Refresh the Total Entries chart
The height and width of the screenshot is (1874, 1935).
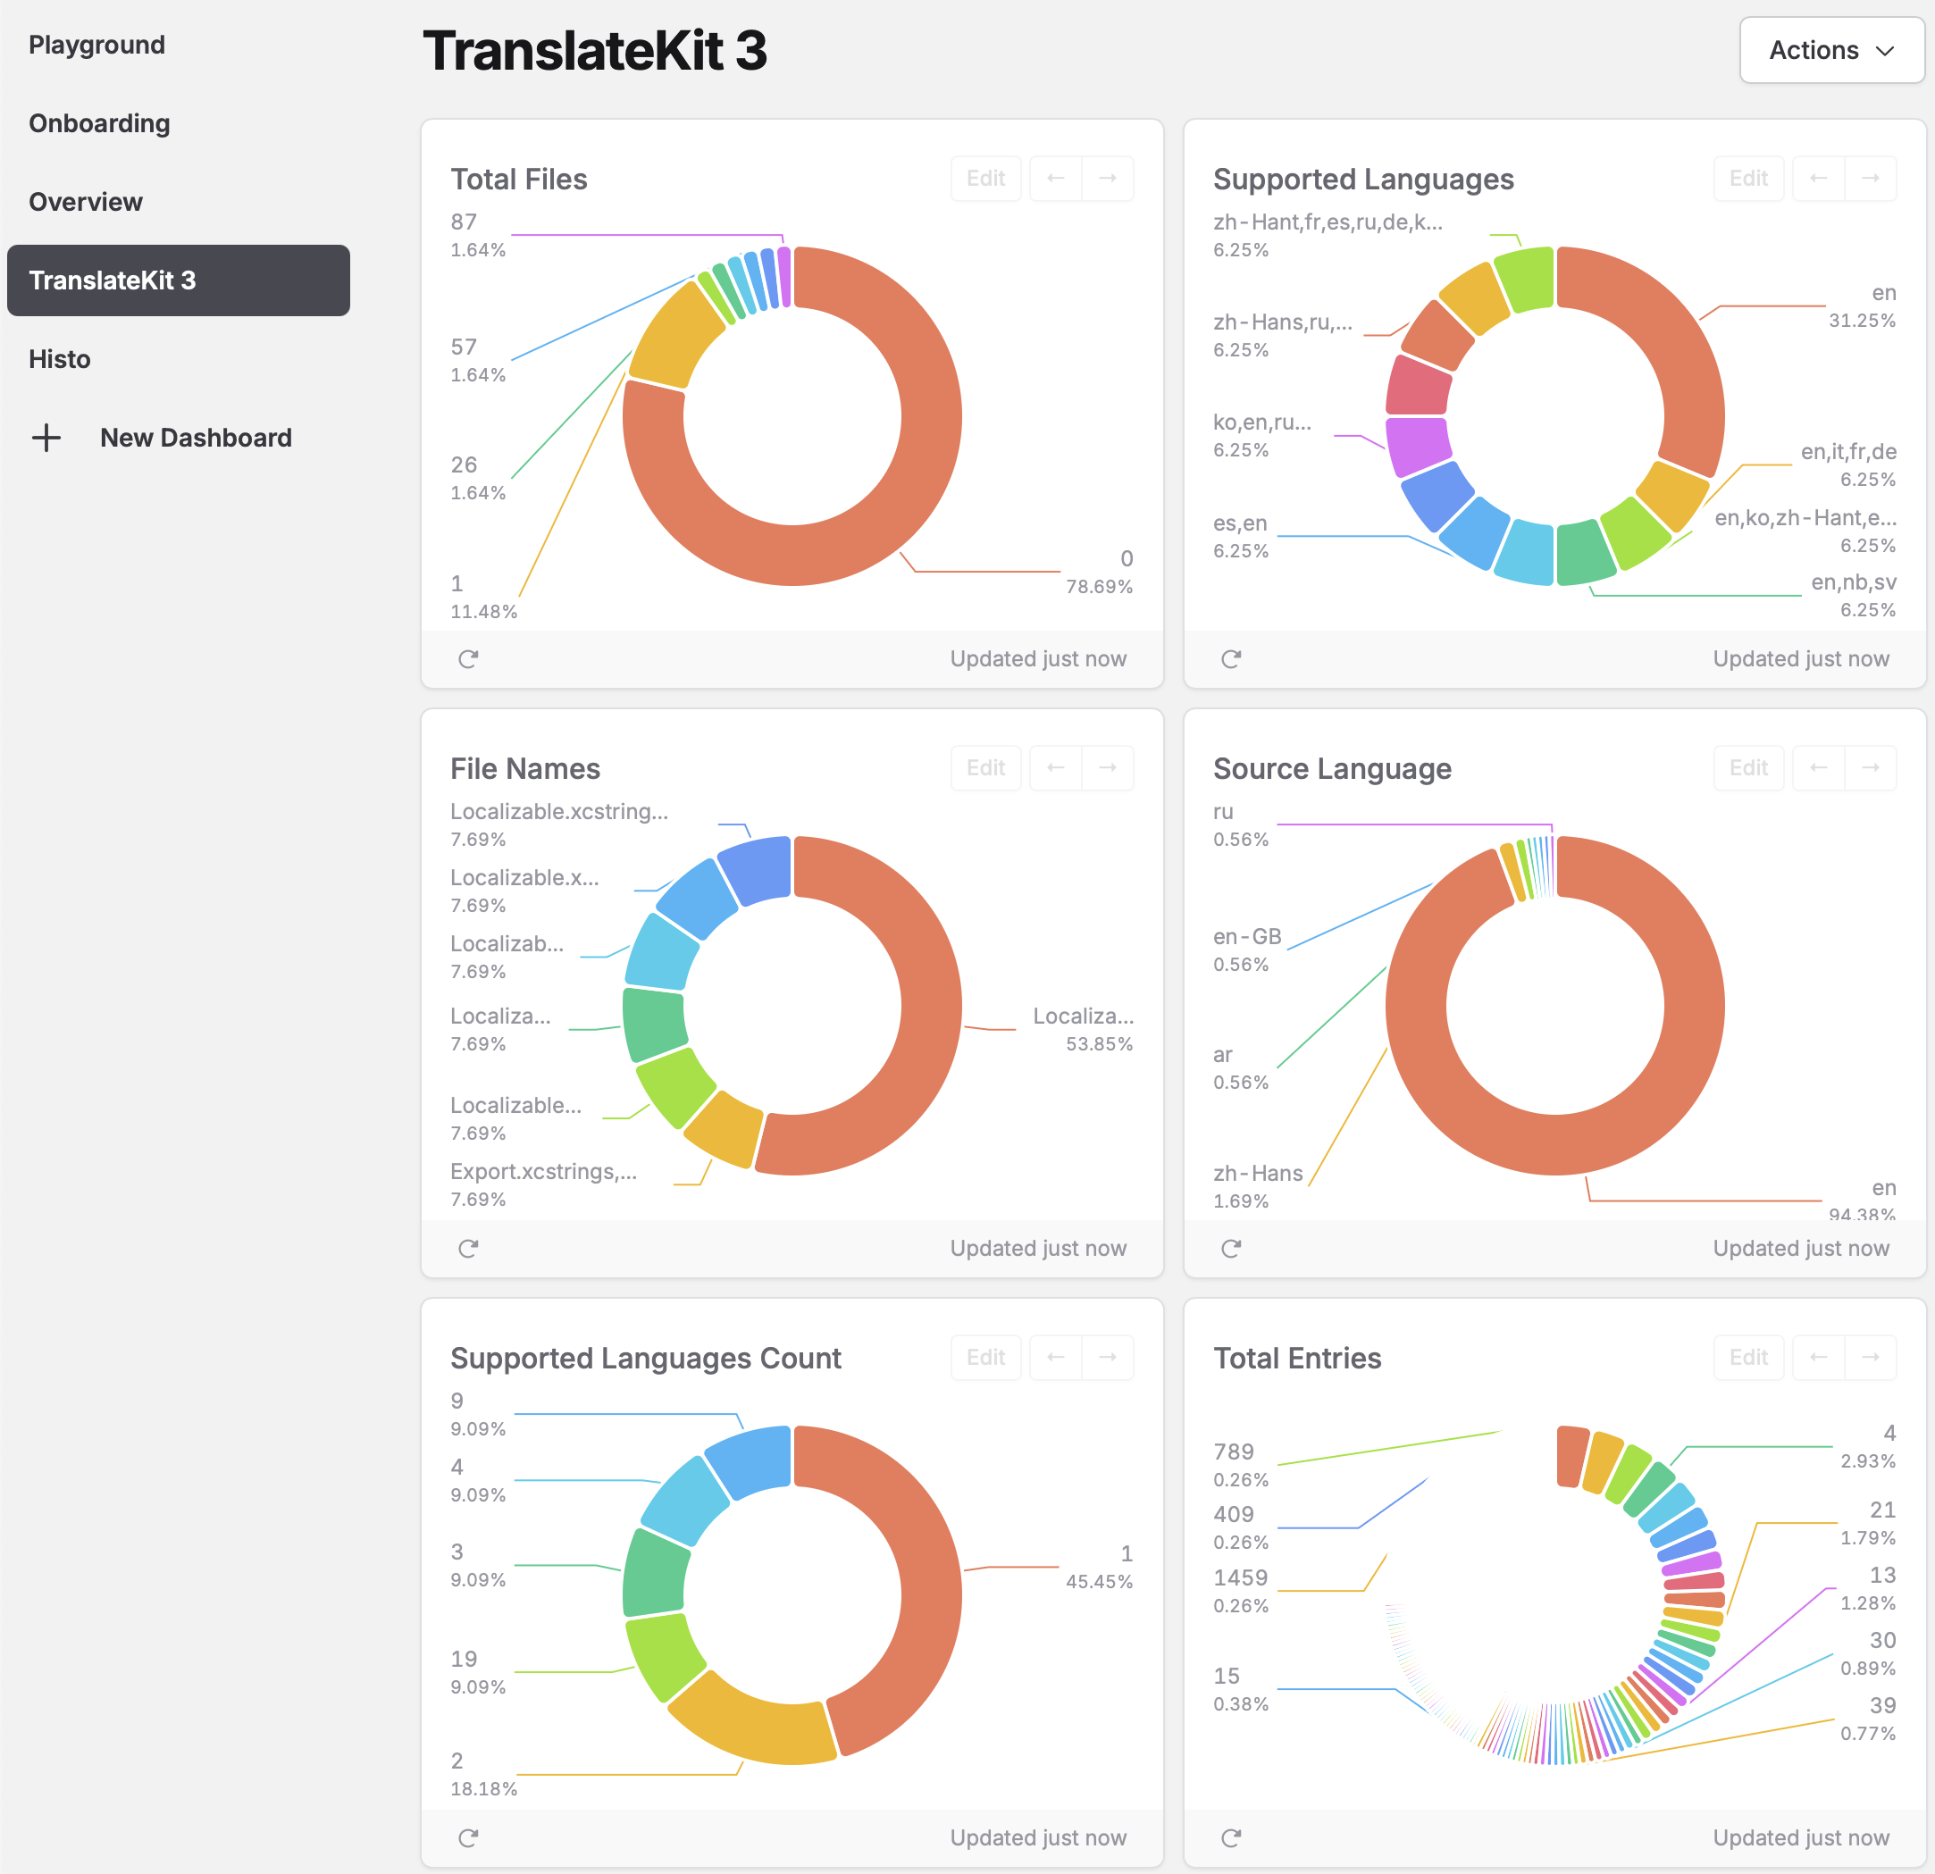click(1231, 1837)
